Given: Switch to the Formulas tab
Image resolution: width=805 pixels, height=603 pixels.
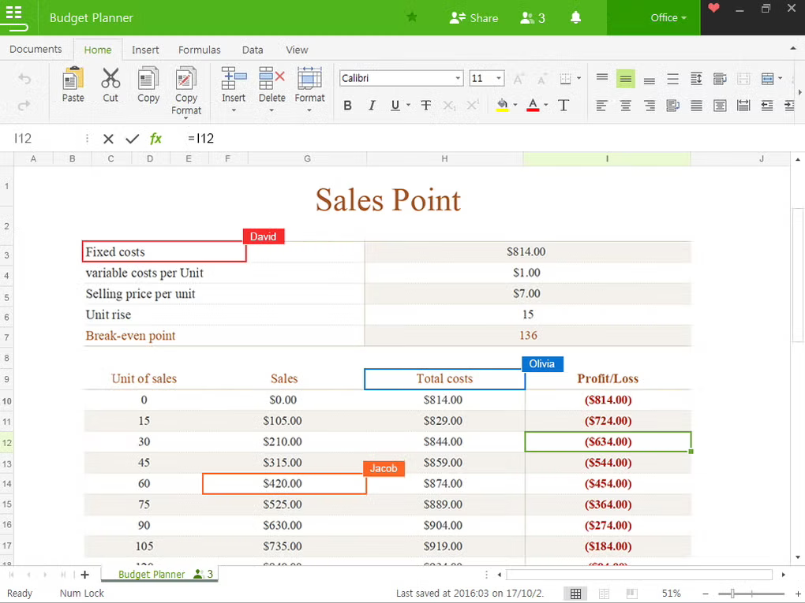Looking at the screenshot, I should [x=199, y=49].
